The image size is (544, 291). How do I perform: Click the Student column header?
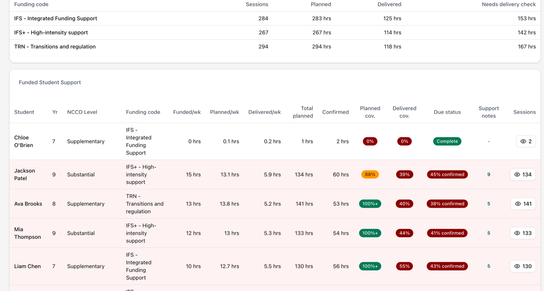click(x=24, y=112)
